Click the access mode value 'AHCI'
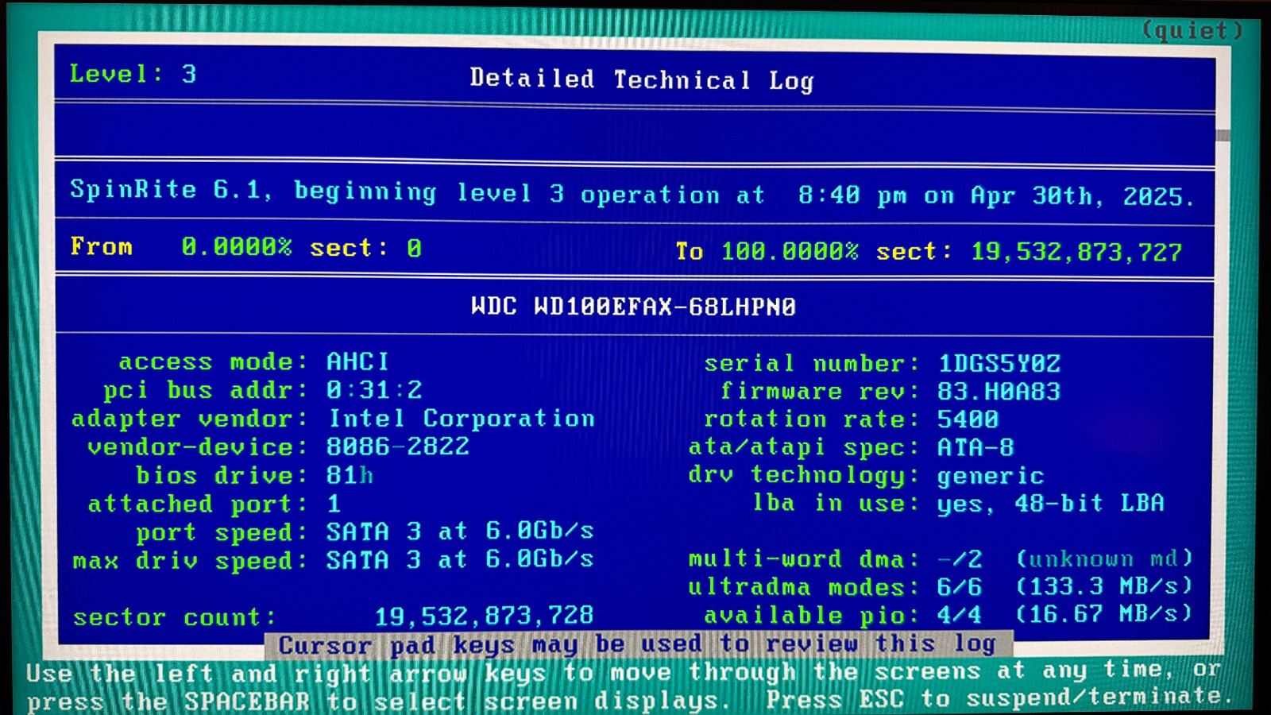Viewport: 1271px width, 715px height. tap(357, 362)
